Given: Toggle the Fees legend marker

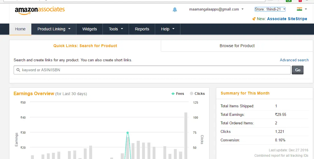Looking at the screenshot, I should point(173,94).
